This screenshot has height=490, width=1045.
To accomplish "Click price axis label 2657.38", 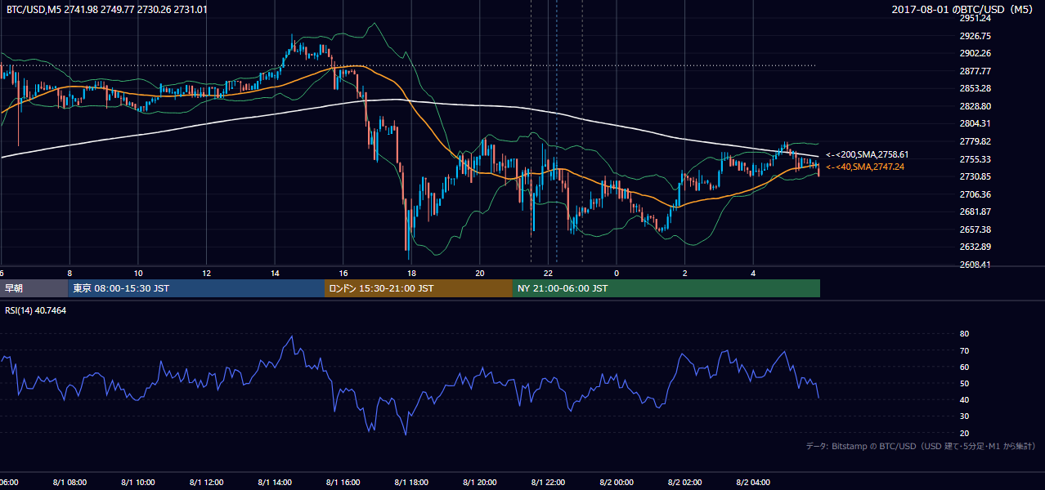I will [975, 229].
